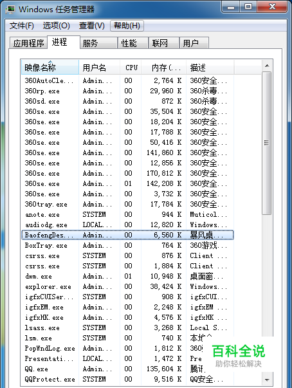Select 360se.exe using 35,504 K
The height and width of the screenshot is (388, 292).
point(127,111)
